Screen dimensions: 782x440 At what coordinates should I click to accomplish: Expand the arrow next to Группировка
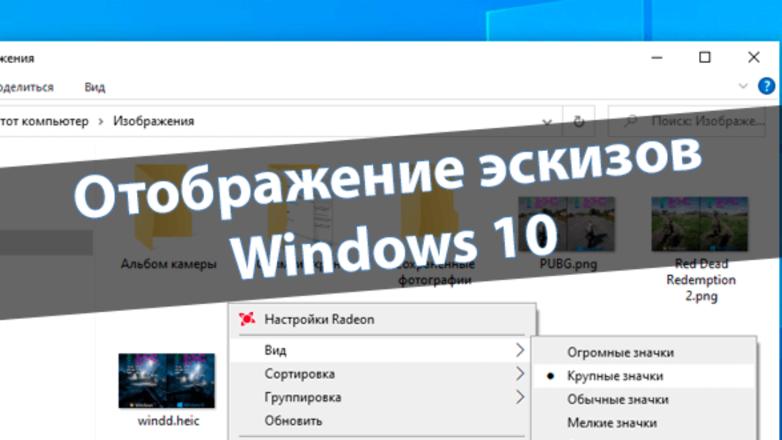[520, 397]
